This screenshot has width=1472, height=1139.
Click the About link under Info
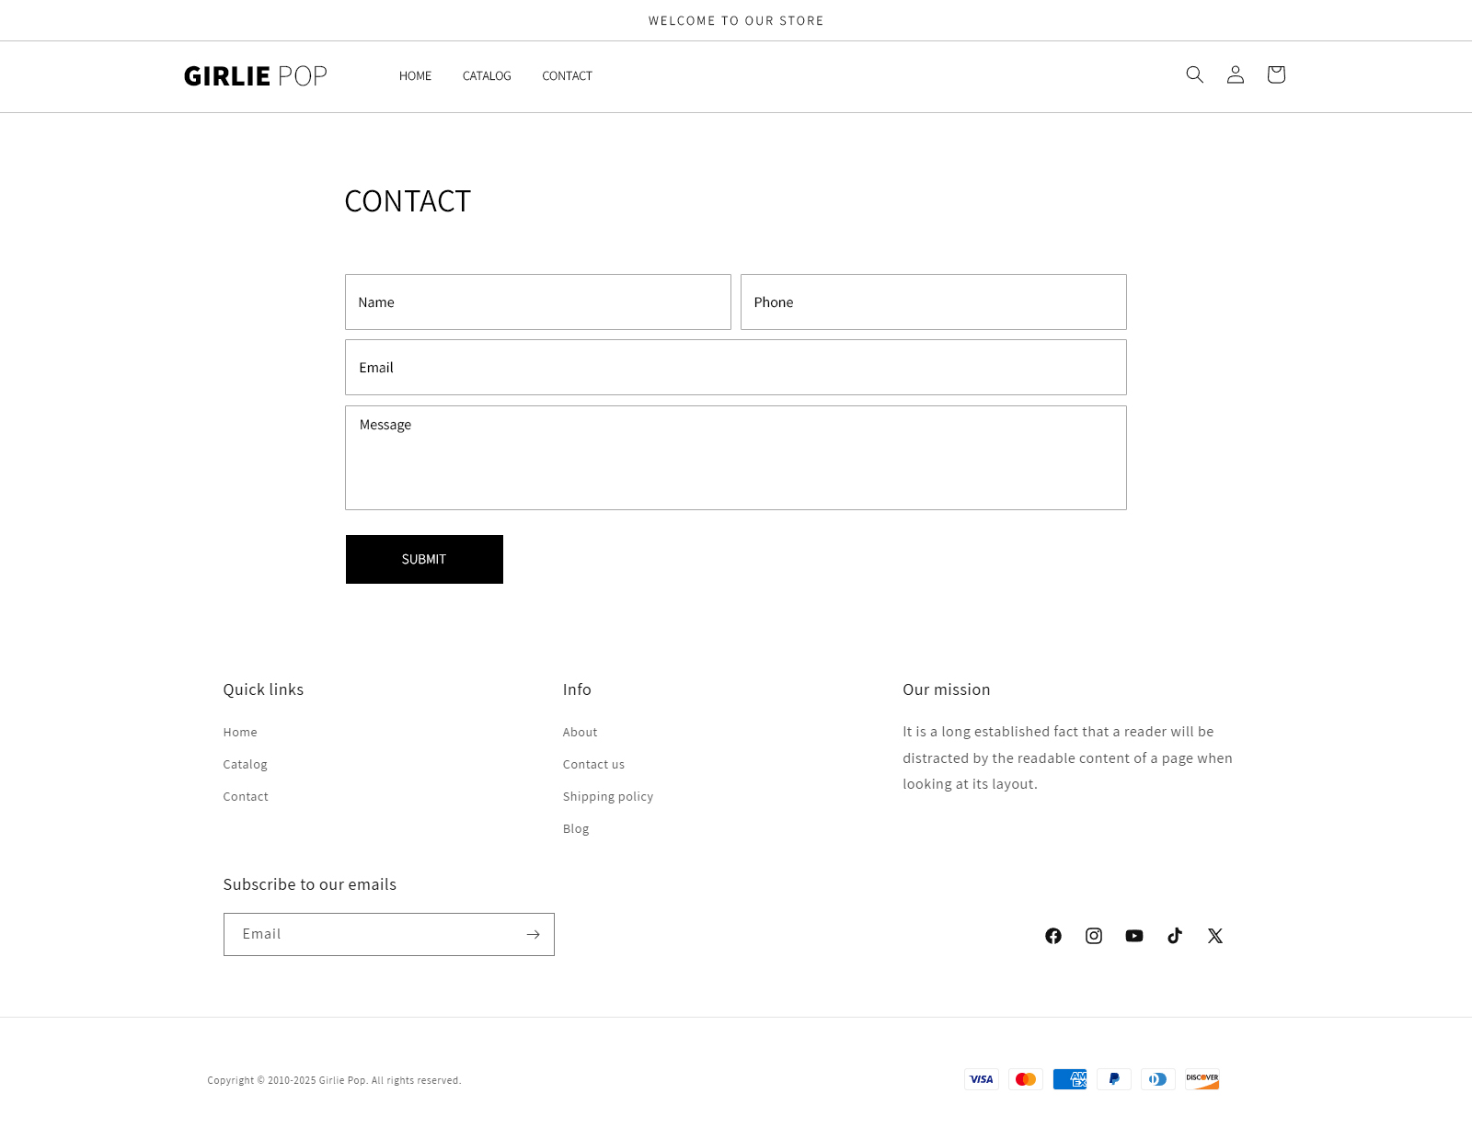[580, 733]
